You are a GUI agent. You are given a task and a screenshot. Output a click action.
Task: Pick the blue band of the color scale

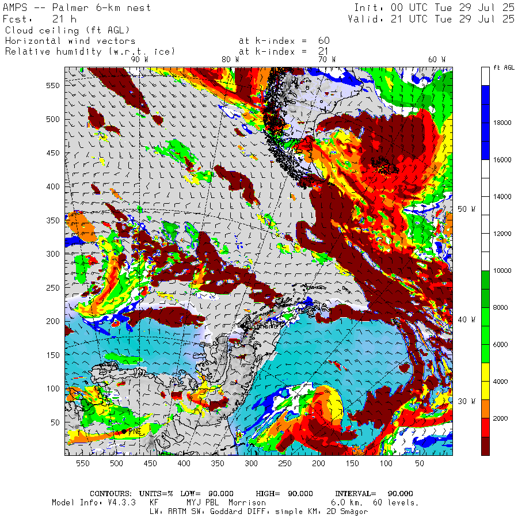485,123
